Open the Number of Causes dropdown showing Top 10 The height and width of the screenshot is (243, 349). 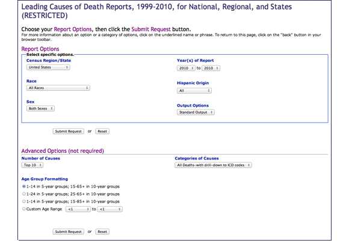pos(32,165)
